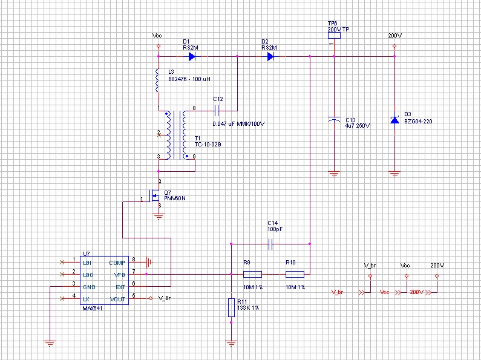Select the TP6 test point symbol
481x360 pixels.
(x=333, y=36)
